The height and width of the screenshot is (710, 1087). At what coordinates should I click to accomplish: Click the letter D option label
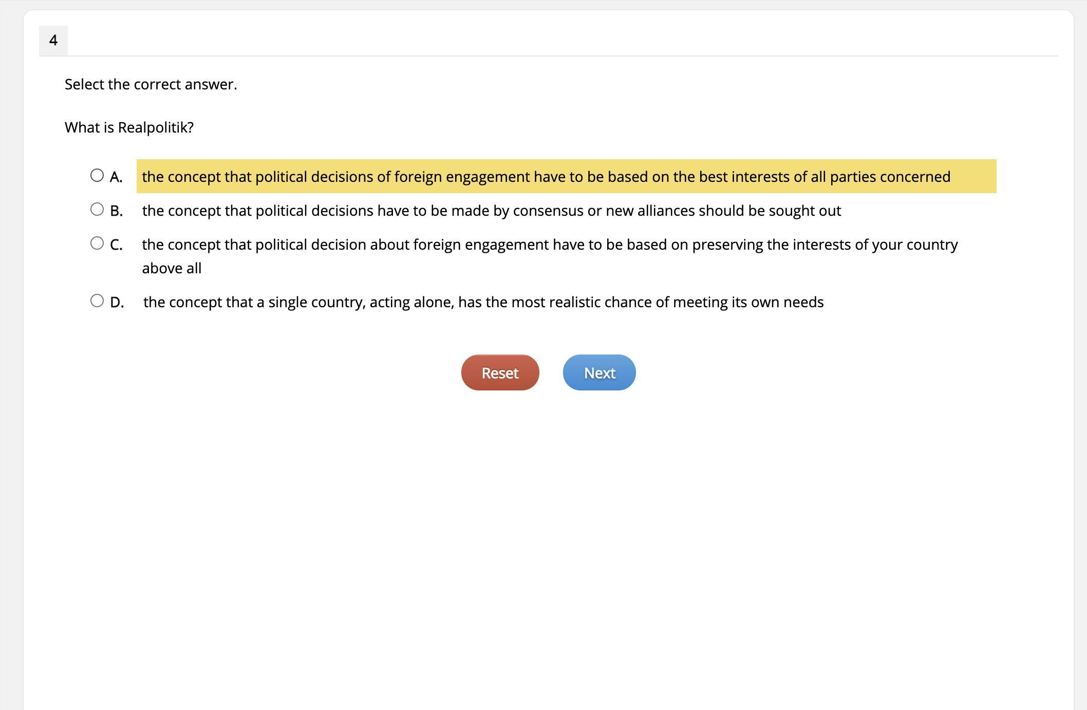click(117, 303)
